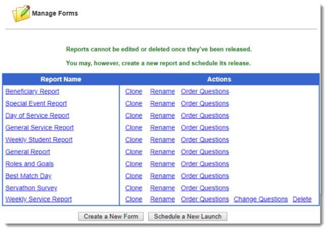Viewport: 328px width, 231px height.
Task: Click the Report Name column header
Action: click(x=61, y=79)
